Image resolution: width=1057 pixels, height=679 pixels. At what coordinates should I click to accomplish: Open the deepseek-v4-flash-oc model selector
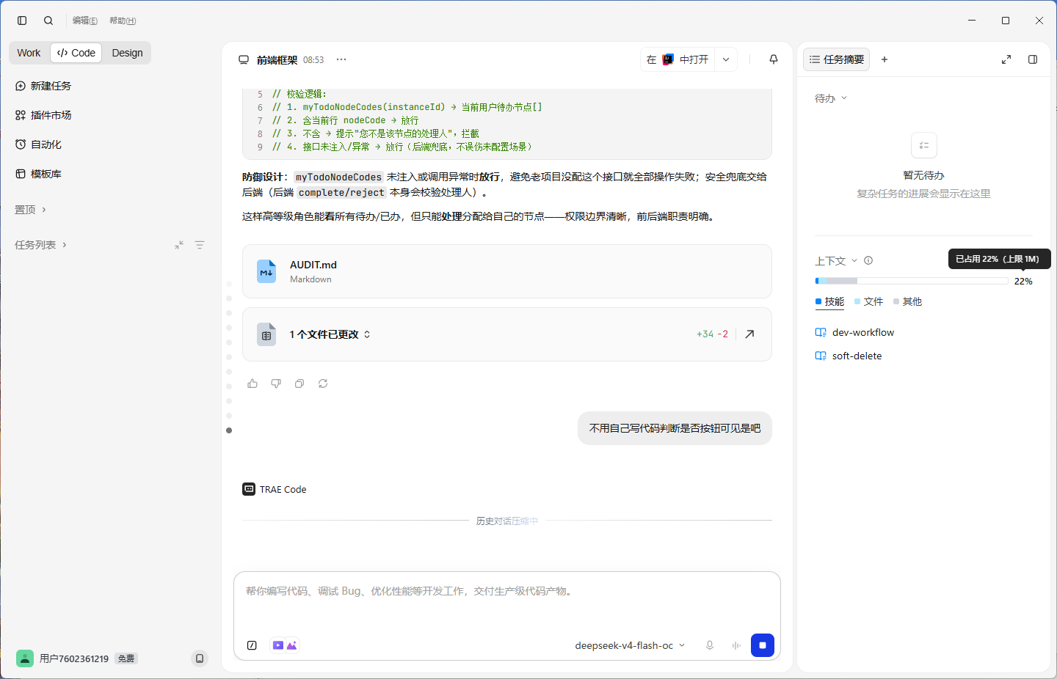pyautogui.click(x=630, y=645)
